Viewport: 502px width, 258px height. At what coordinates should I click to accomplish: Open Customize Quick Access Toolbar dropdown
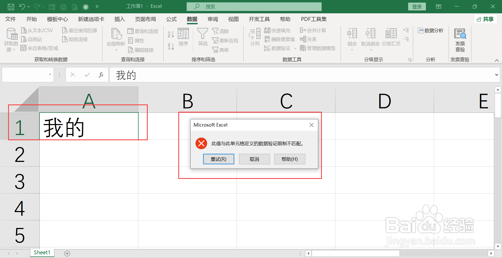pyautogui.click(x=97, y=7)
